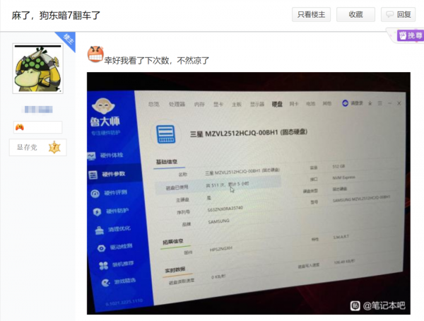This screenshot has height=321, width=424.
Task: Click the post title 麻了，狗东暗7翻车了
Action: pos(56,16)
